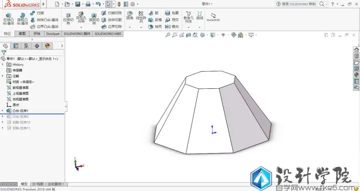Switch to the 特征 (Features) ribbon tab
The height and width of the screenshot is (191, 360).
click(x=7, y=34)
